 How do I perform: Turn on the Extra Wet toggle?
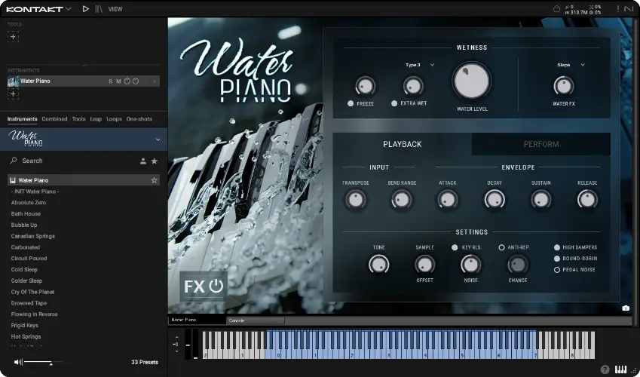point(394,103)
